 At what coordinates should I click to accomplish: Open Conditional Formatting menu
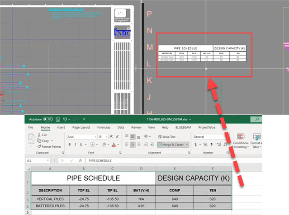[241, 141]
